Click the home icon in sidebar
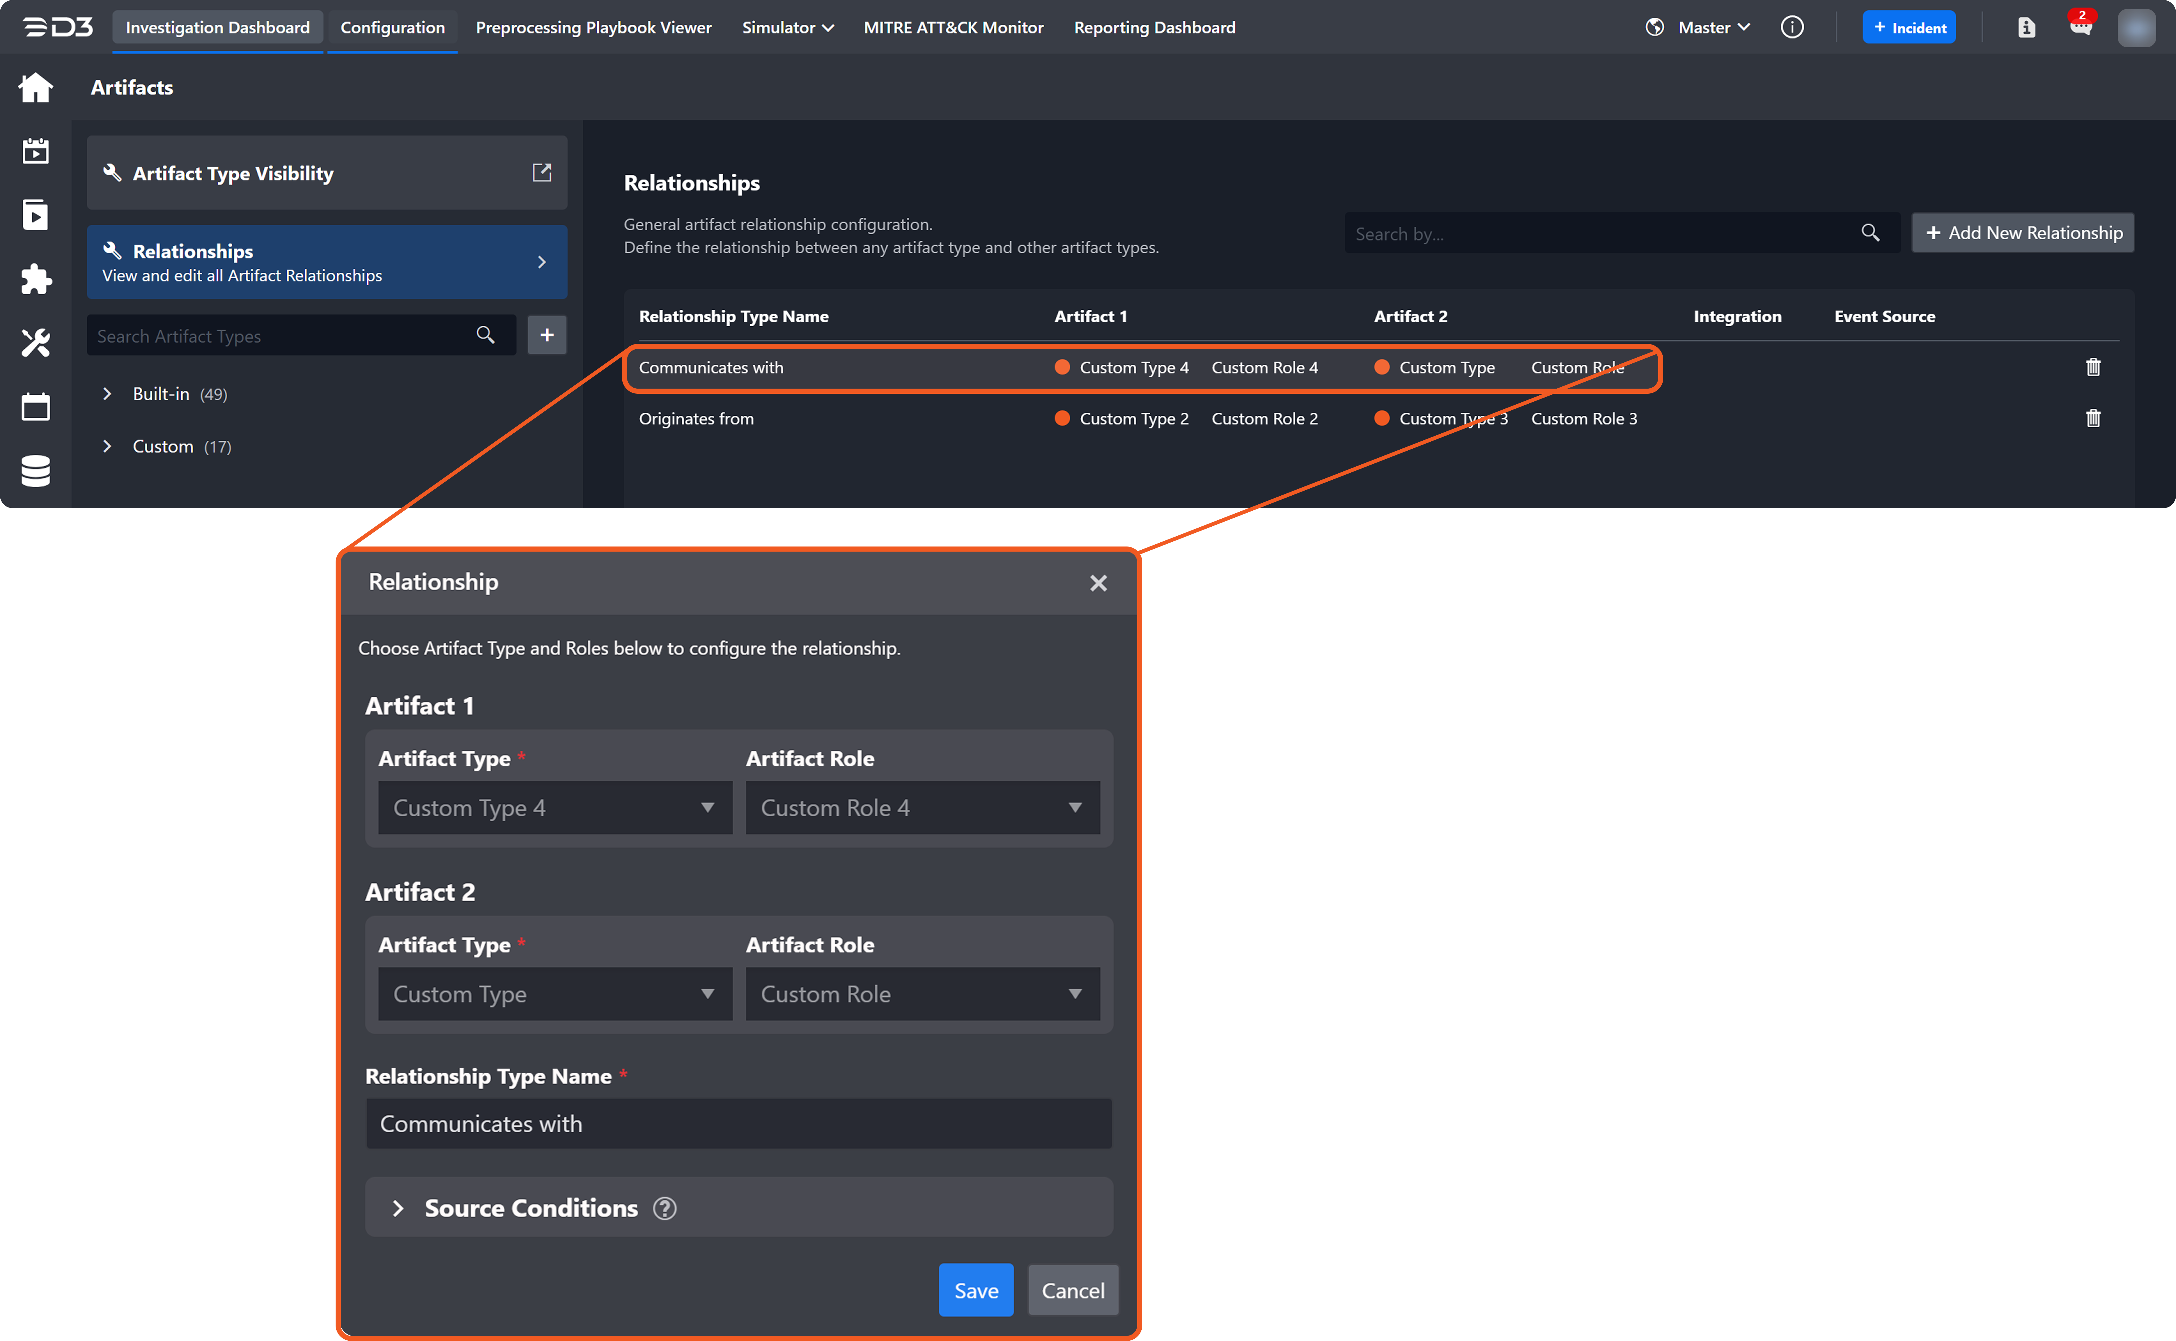This screenshot has width=2176, height=1341. (x=35, y=87)
